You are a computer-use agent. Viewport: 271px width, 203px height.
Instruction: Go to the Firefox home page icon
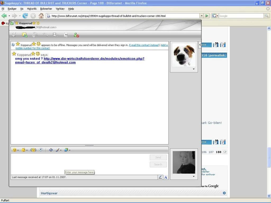coord(41,16)
